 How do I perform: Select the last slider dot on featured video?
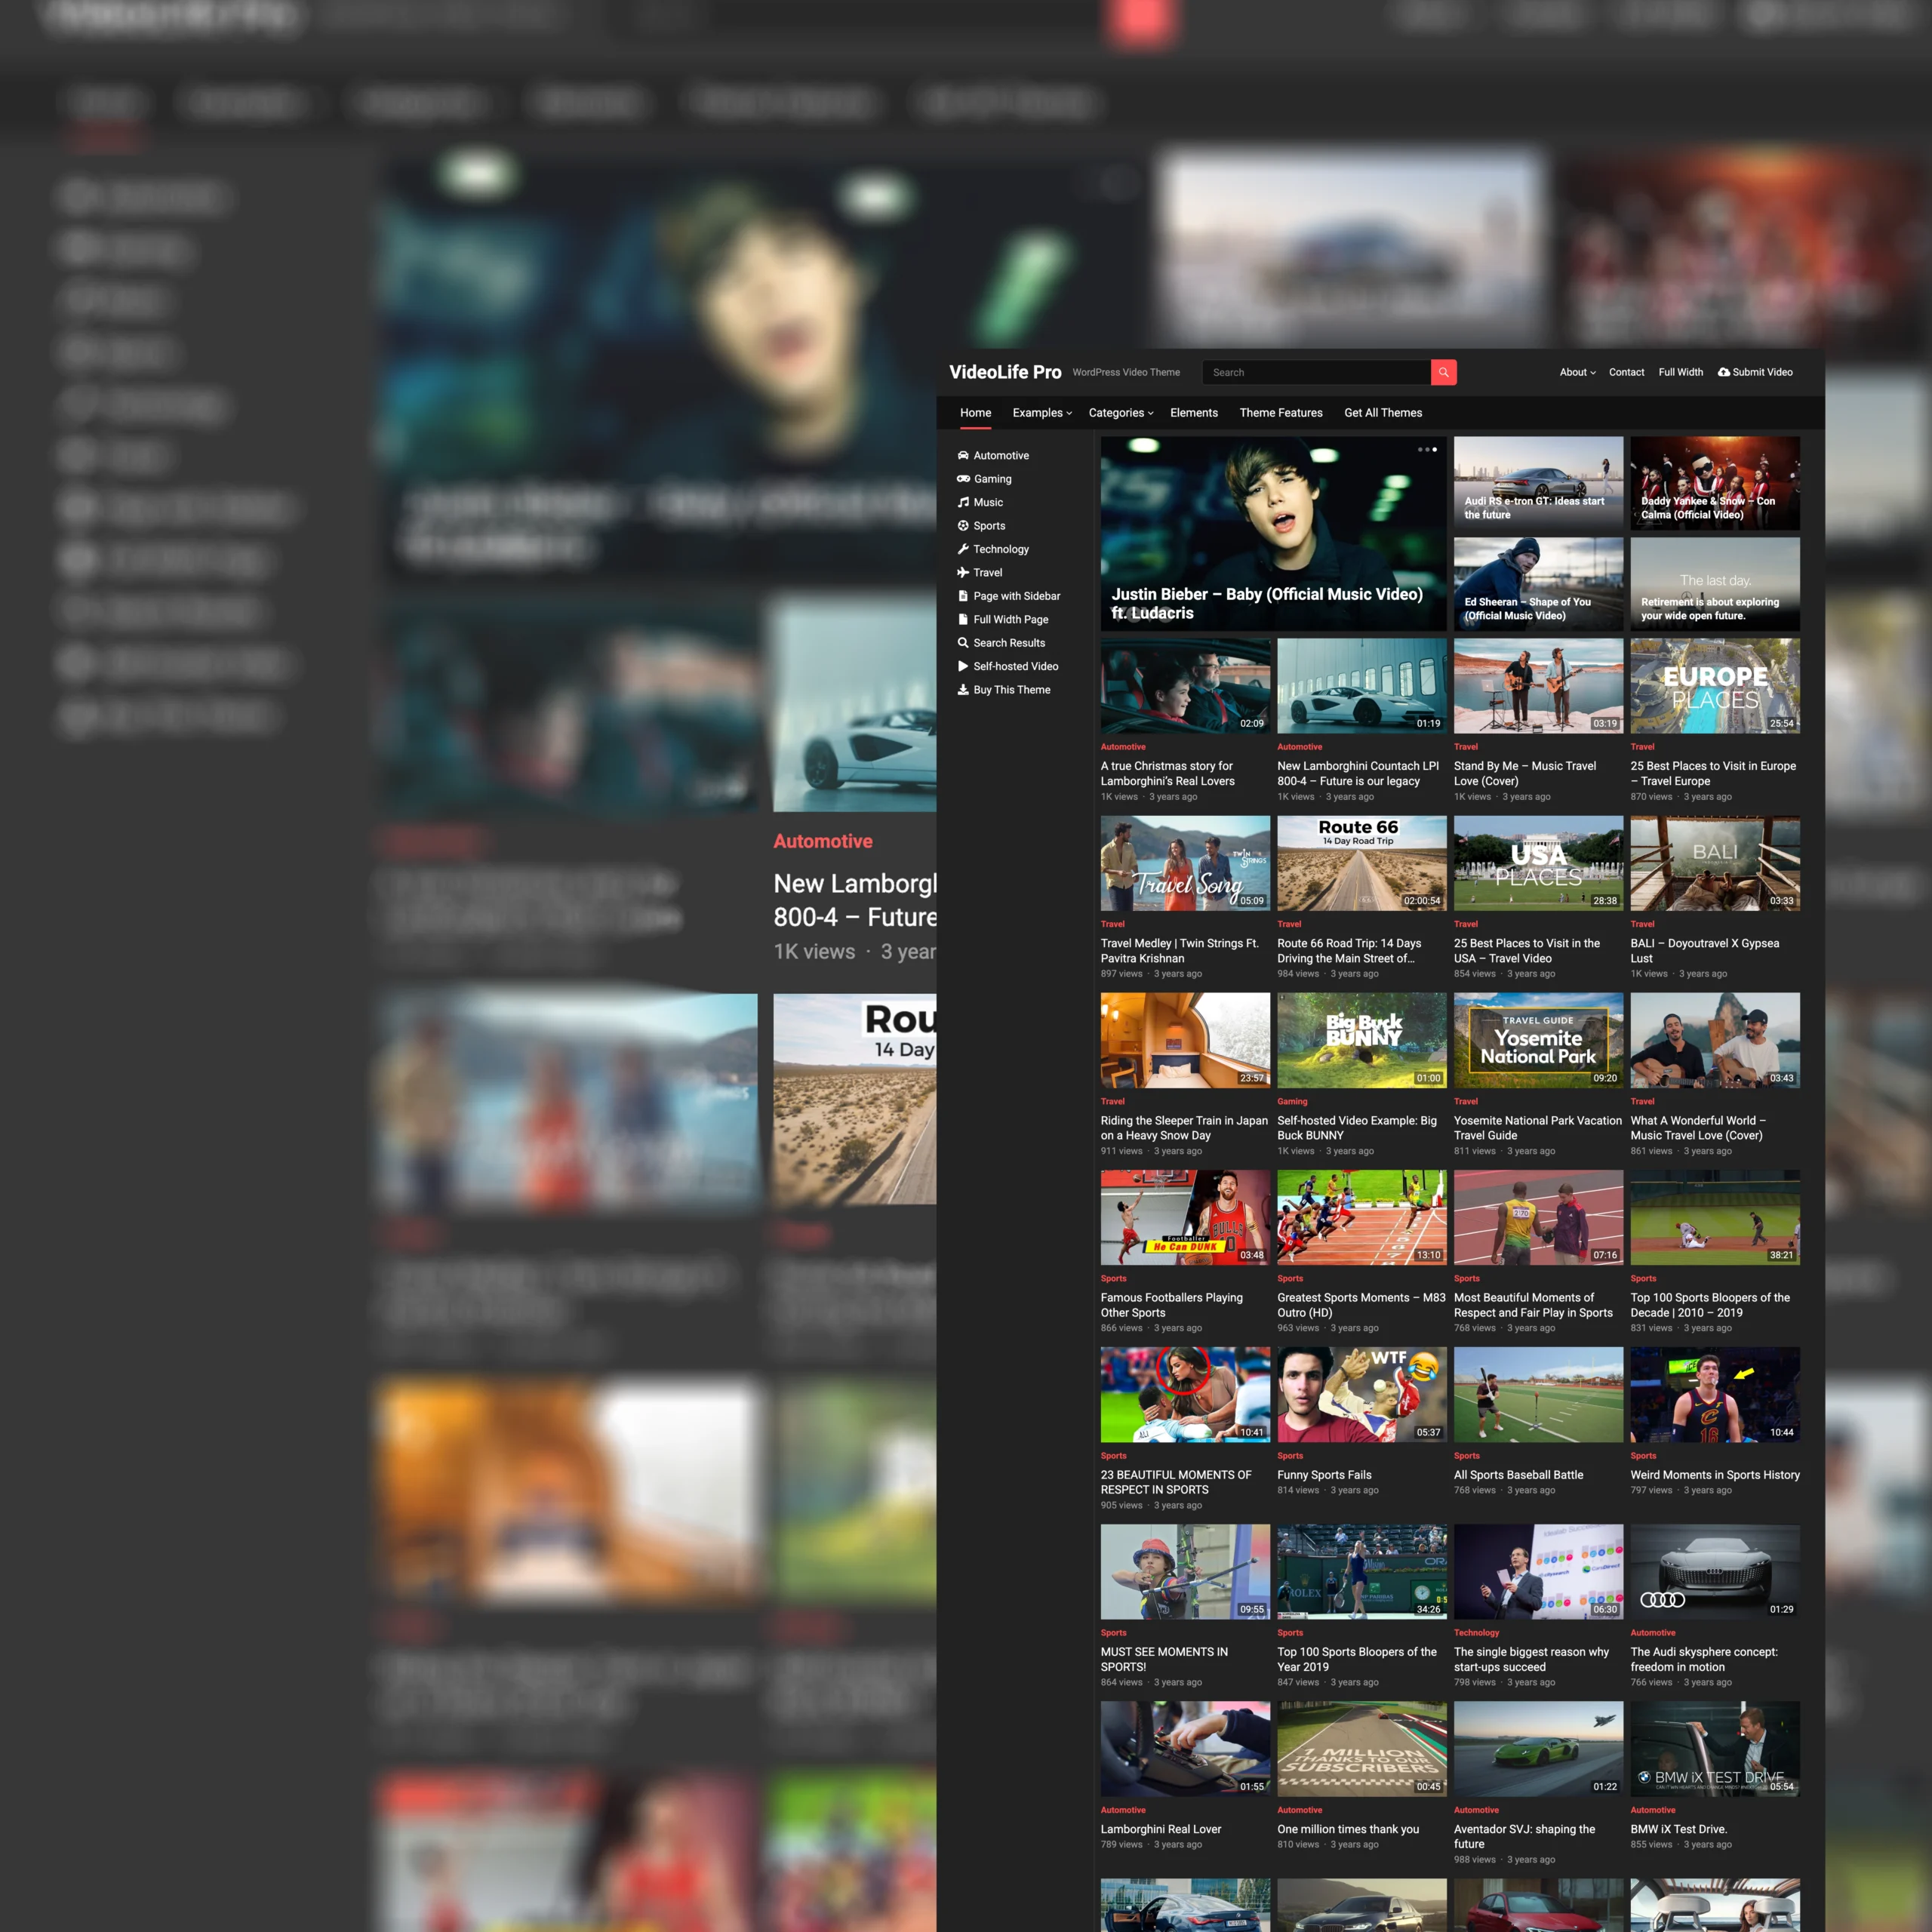point(1435,449)
